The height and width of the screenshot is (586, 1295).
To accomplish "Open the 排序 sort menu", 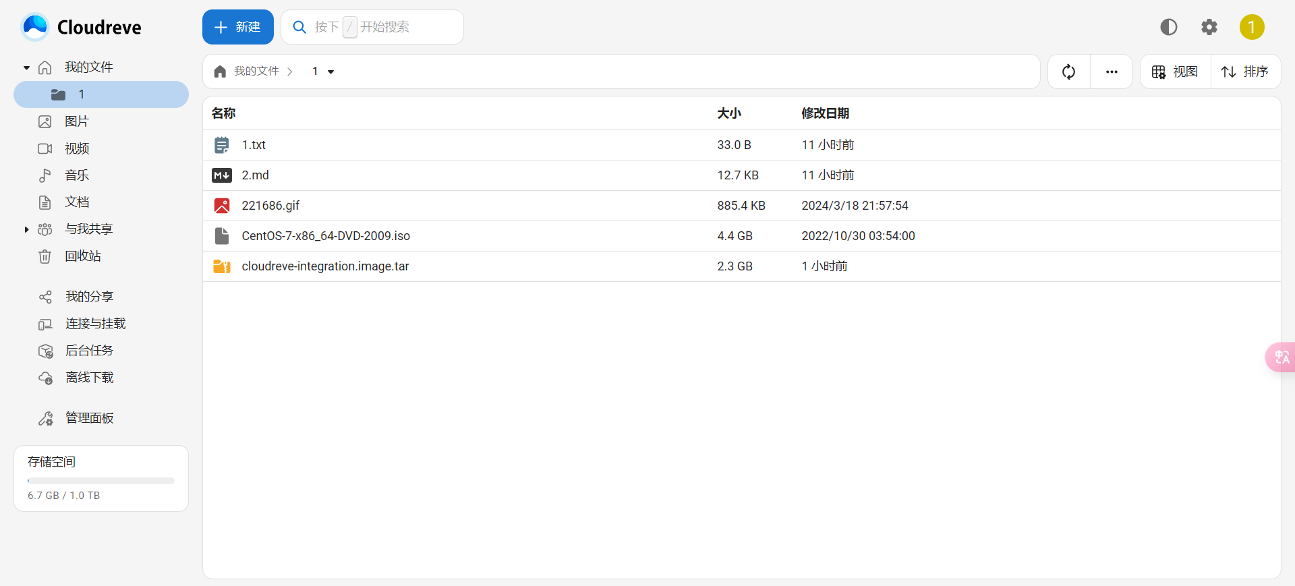I will [x=1245, y=71].
